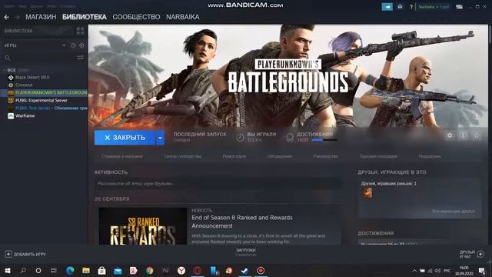Click the Steam icon on taskbar
The width and height of the screenshot is (492, 277).
pos(244,270)
